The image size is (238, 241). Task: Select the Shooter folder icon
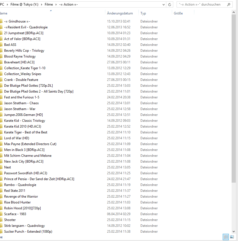(1, 220)
